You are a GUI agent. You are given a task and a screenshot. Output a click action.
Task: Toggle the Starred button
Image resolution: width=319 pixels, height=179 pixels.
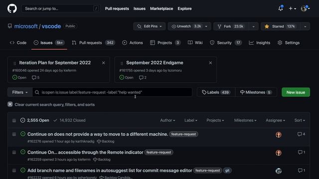click(280, 26)
